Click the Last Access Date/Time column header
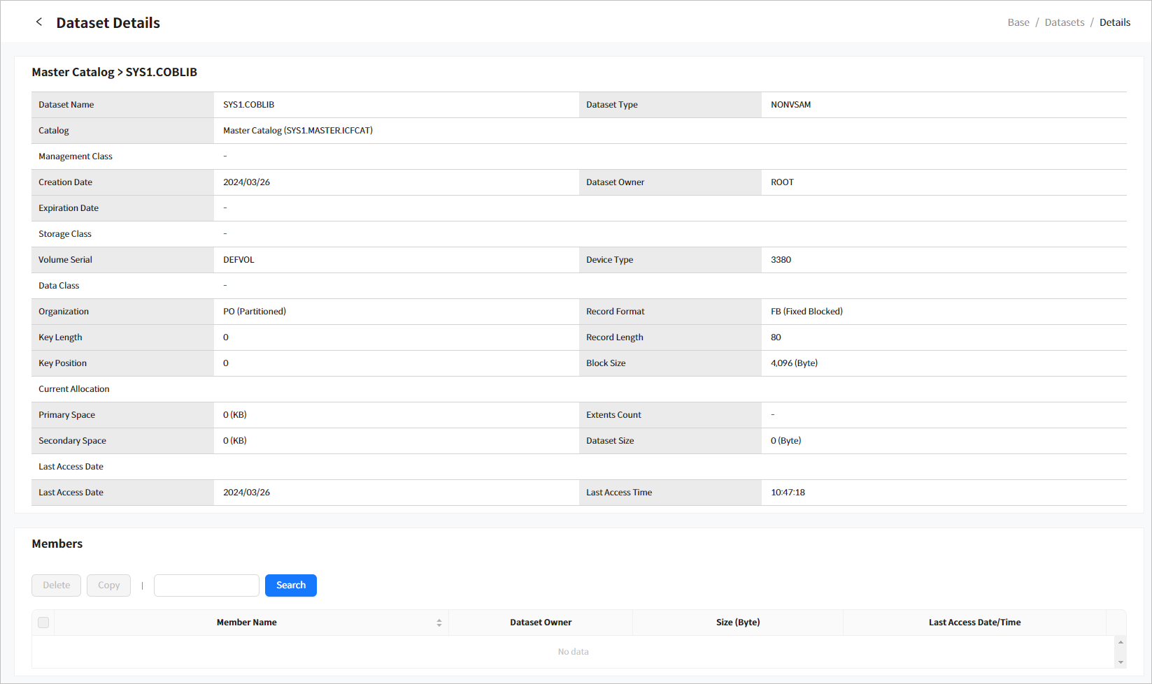The height and width of the screenshot is (684, 1152). [x=974, y=623]
